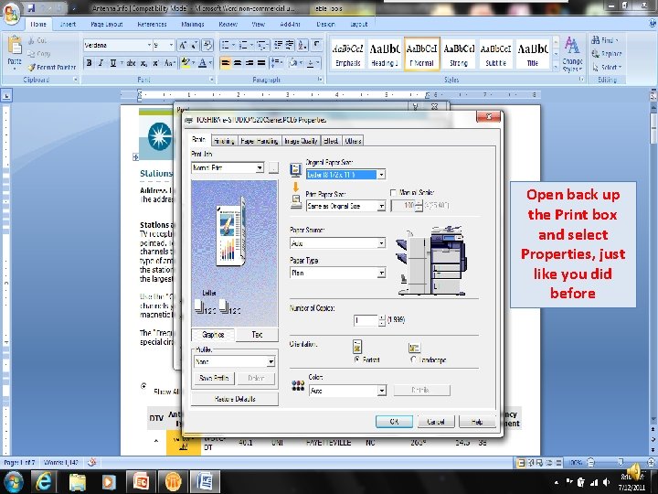The width and height of the screenshot is (658, 494).
Task: Click Align Text Left icon
Action: (226, 63)
